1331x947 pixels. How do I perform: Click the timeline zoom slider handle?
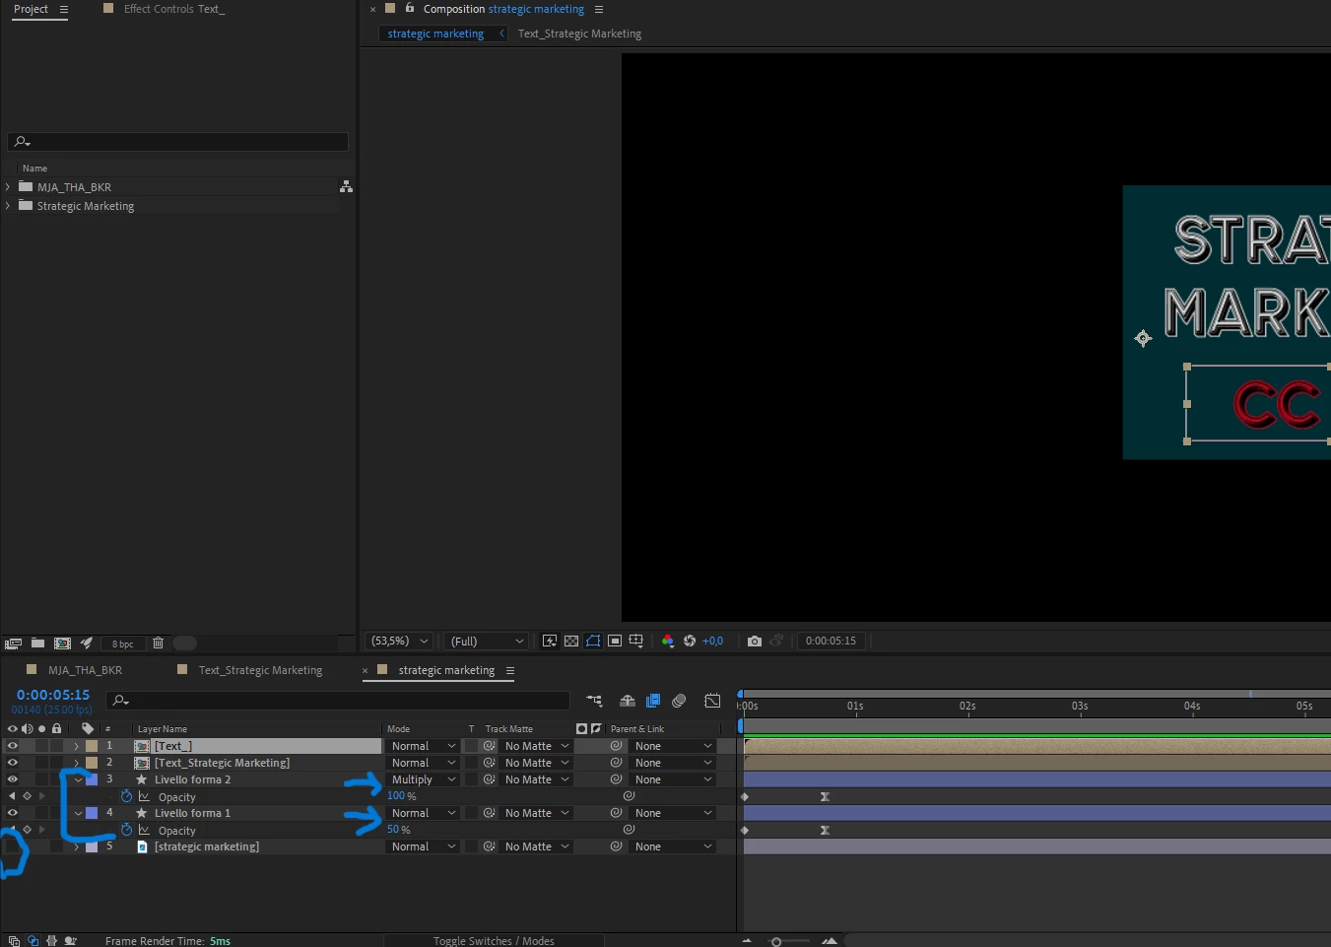point(776,942)
